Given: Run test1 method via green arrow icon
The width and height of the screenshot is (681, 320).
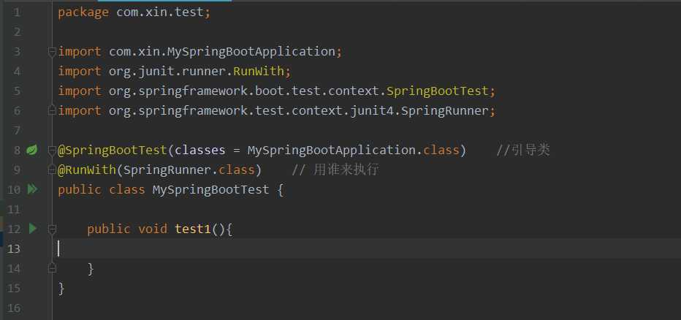Looking at the screenshot, I should (x=33, y=229).
